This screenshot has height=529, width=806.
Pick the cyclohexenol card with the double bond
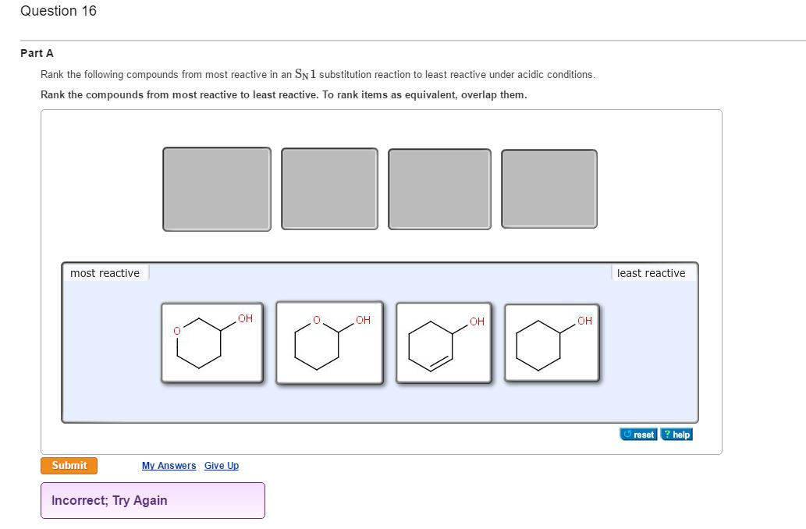(x=444, y=343)
